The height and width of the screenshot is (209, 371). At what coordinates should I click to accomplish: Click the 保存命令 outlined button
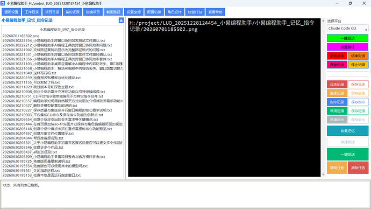point(358,120)
